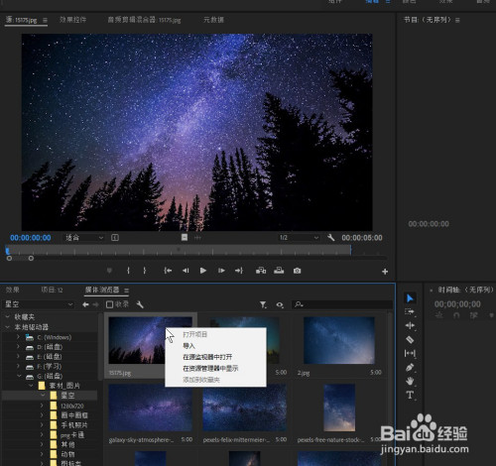Image resolution: width=496 pixels, height=466 pixels.
Task: Select the 星空 folder in tree
Action: click(67, 396)
